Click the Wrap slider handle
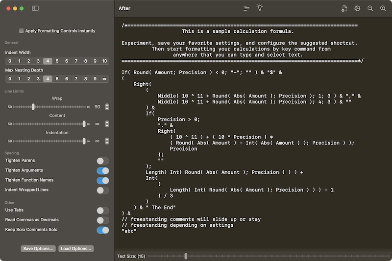Image resolution: width=392 pixels, height=261 pixels. [33, 107]
